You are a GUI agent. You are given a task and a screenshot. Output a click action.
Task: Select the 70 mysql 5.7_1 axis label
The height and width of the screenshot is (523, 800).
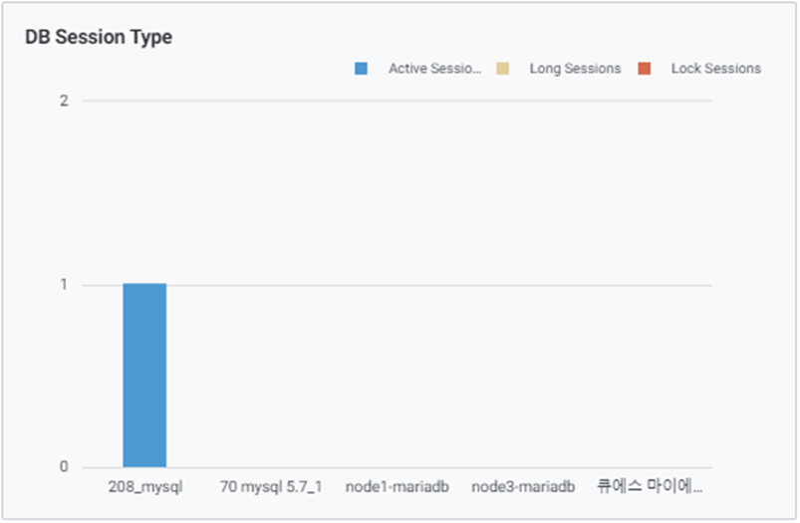click(271, 487)
